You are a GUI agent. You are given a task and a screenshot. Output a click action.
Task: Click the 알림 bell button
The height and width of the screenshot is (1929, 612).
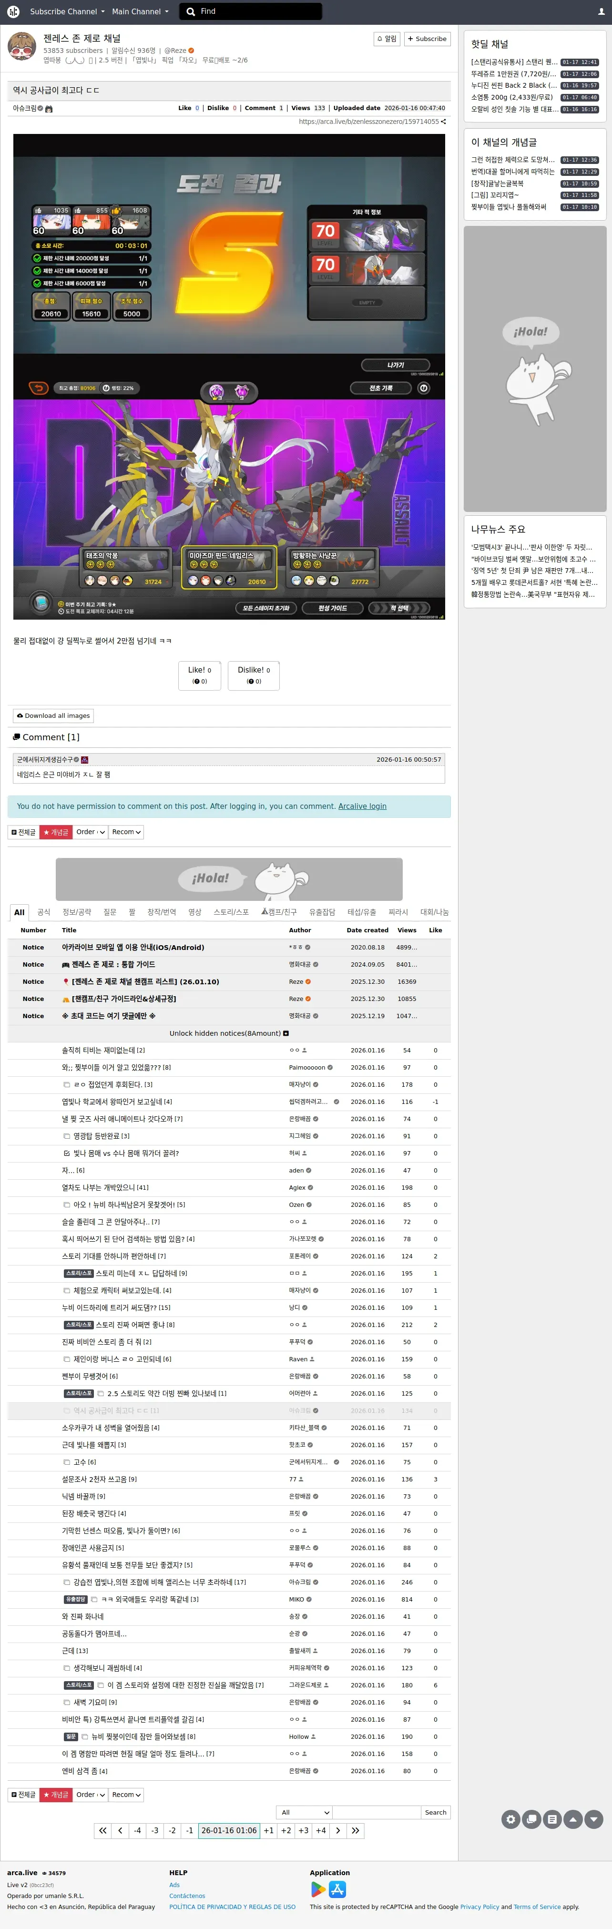[x=388, y=38]
